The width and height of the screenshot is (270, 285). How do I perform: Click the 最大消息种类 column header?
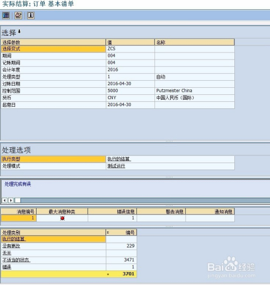(62, 211)
